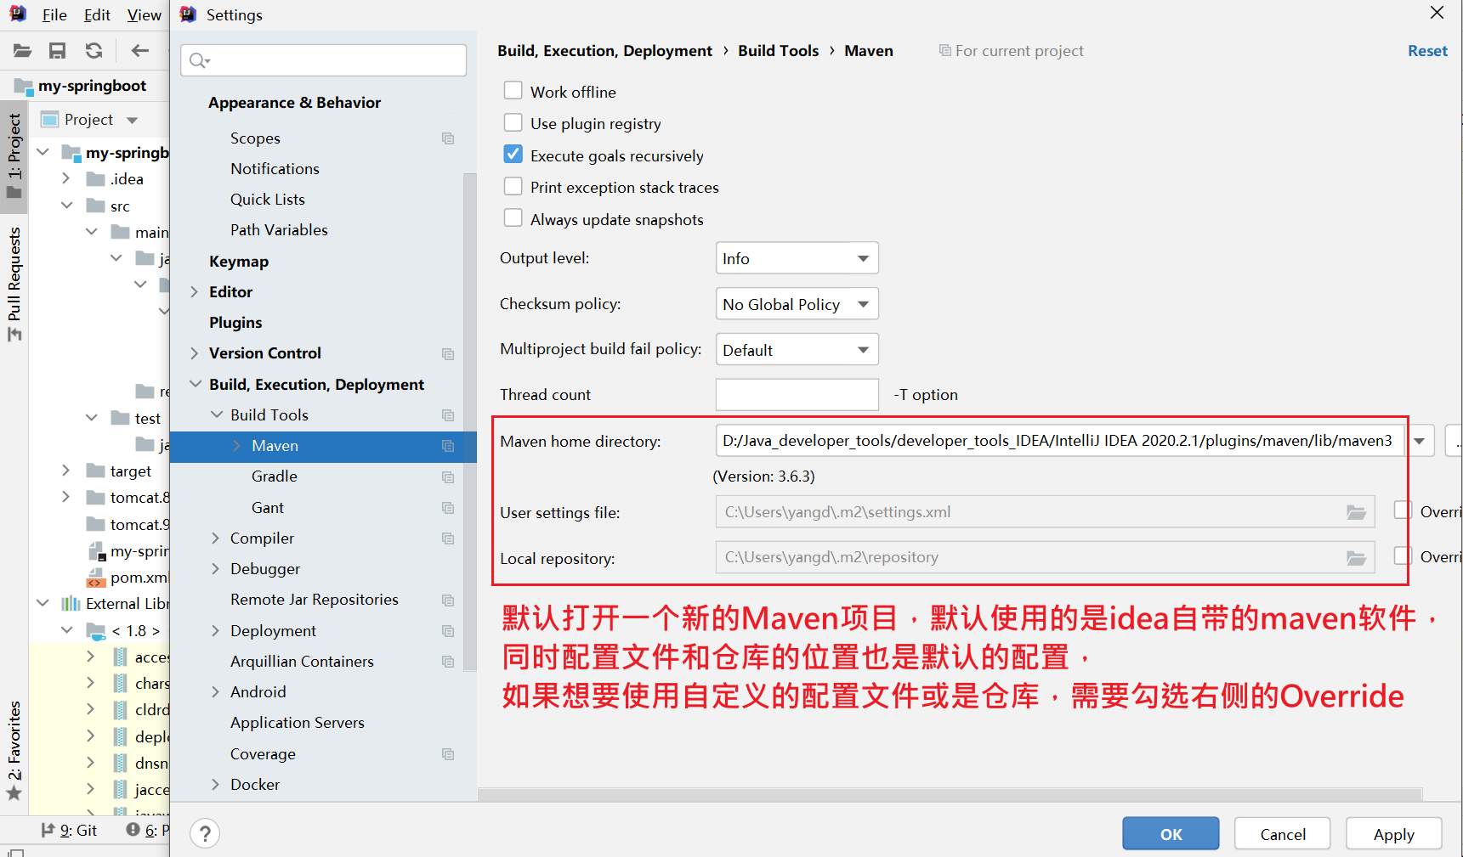1463x857 pixels.
Task: Click the Back navigation arrow icon
Action: [140, 51]
